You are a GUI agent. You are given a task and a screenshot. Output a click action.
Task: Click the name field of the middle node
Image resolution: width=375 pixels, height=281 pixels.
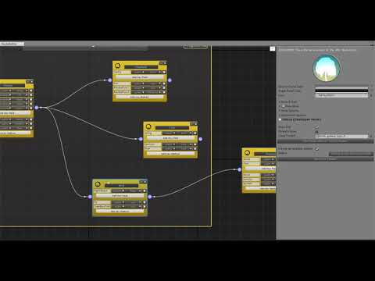172,128
